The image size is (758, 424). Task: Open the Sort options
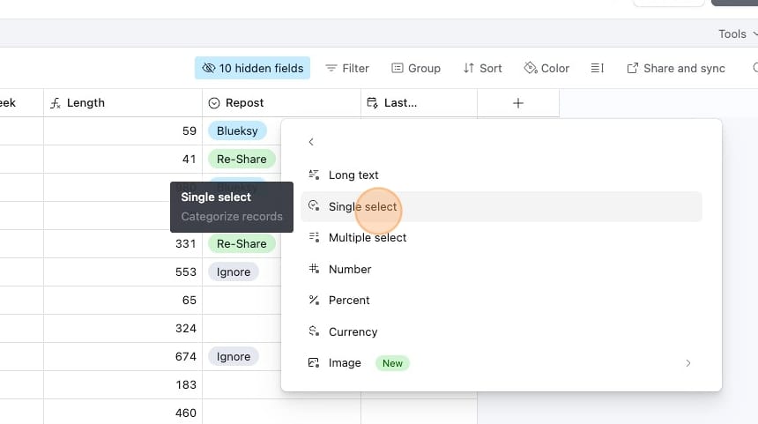coord(482,68)
